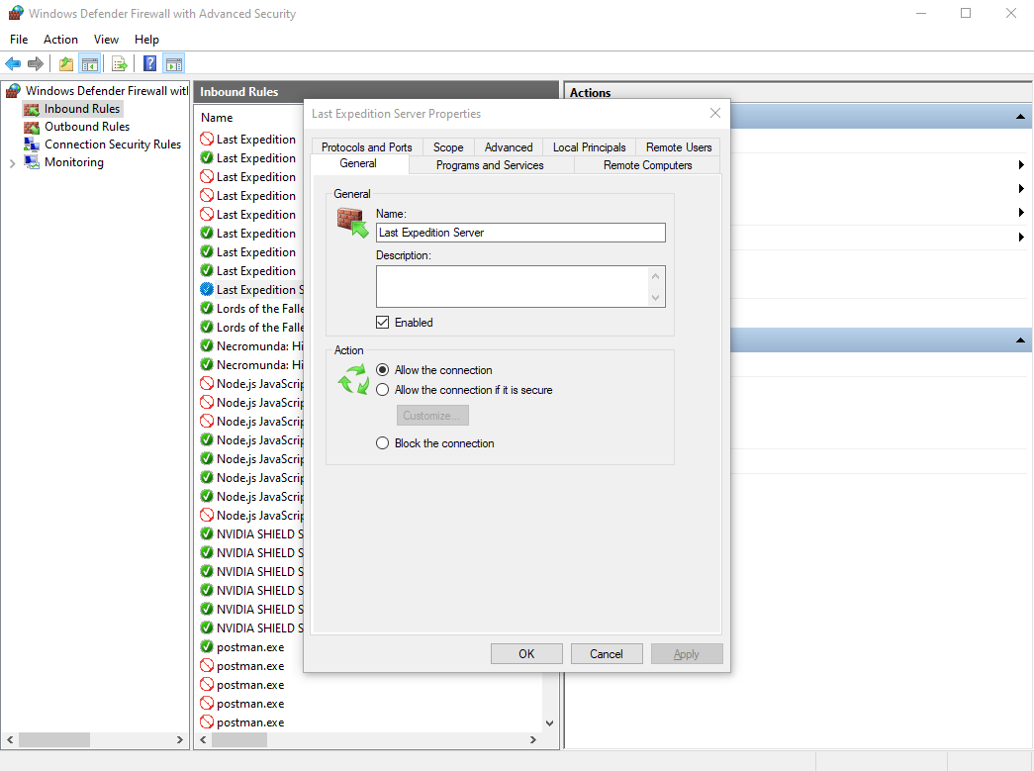Click console tree scroll left arrow

pyautogui.click(x=10, y=740)
